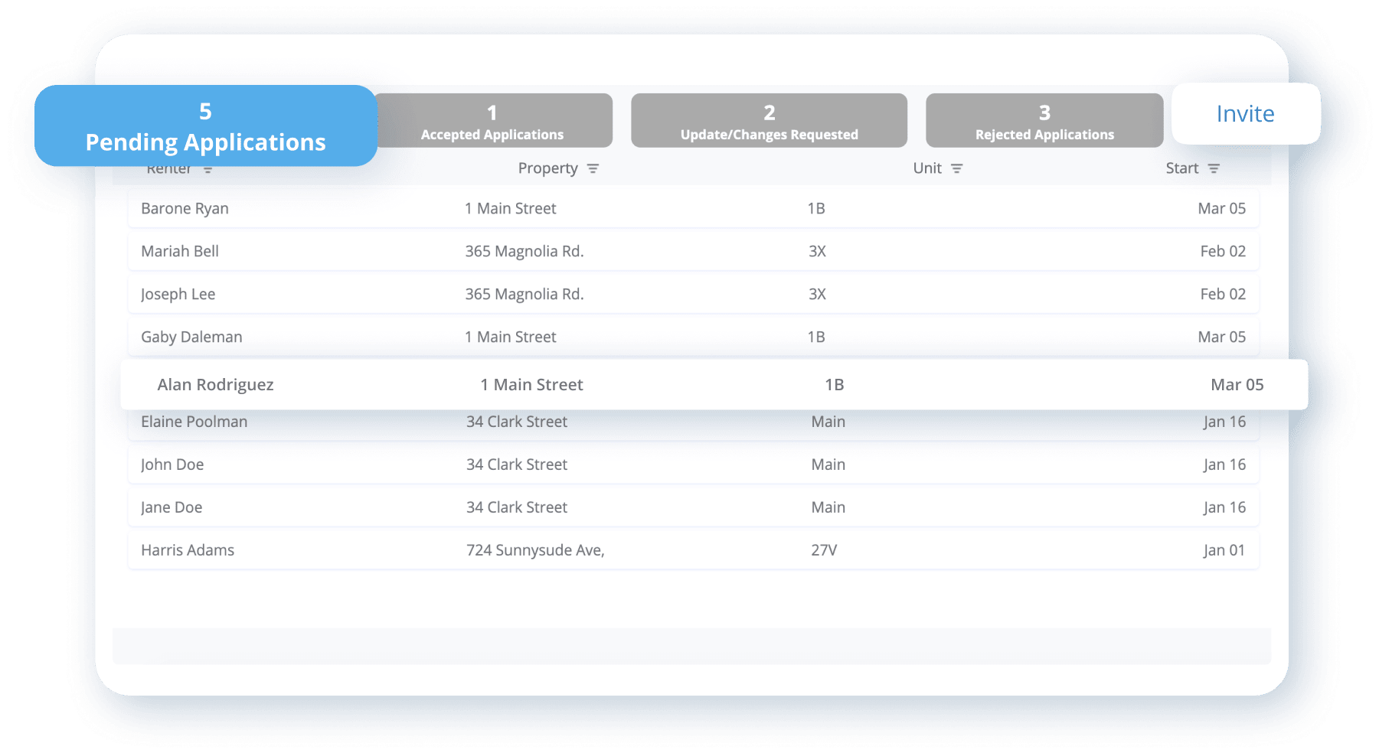Select renter Gaby Daleman
1379x753 pixels.
tap(191, 337)
